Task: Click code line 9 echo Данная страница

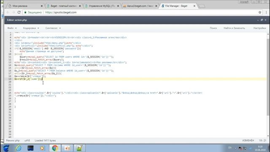Action: pyautogui.click(x=42, y=52)
